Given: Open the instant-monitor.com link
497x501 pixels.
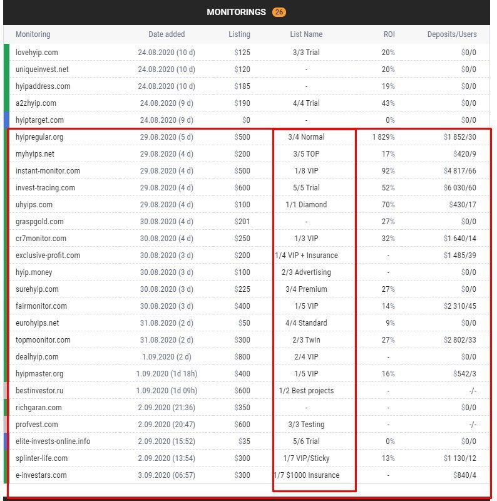Looking at the screenshot, I should pyautogui.click(x=48, y=171).
